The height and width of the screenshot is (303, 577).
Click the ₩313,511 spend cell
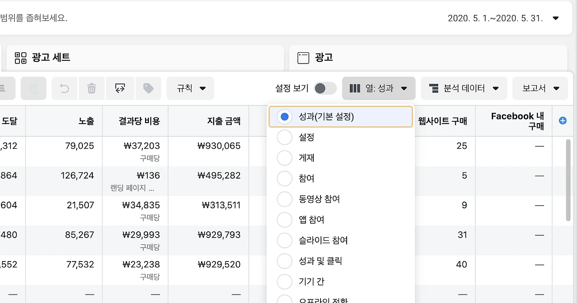pyautogui.click(x=222, y=206)
